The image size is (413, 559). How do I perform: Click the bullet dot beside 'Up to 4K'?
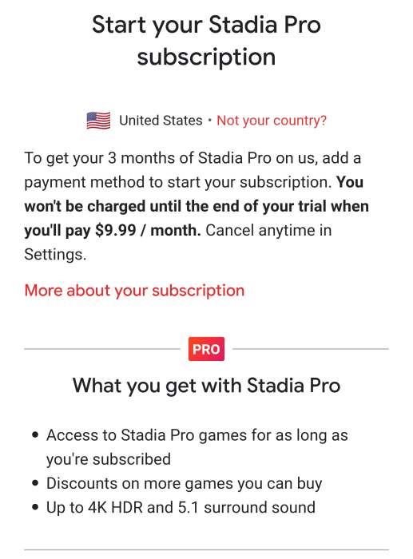35,507
